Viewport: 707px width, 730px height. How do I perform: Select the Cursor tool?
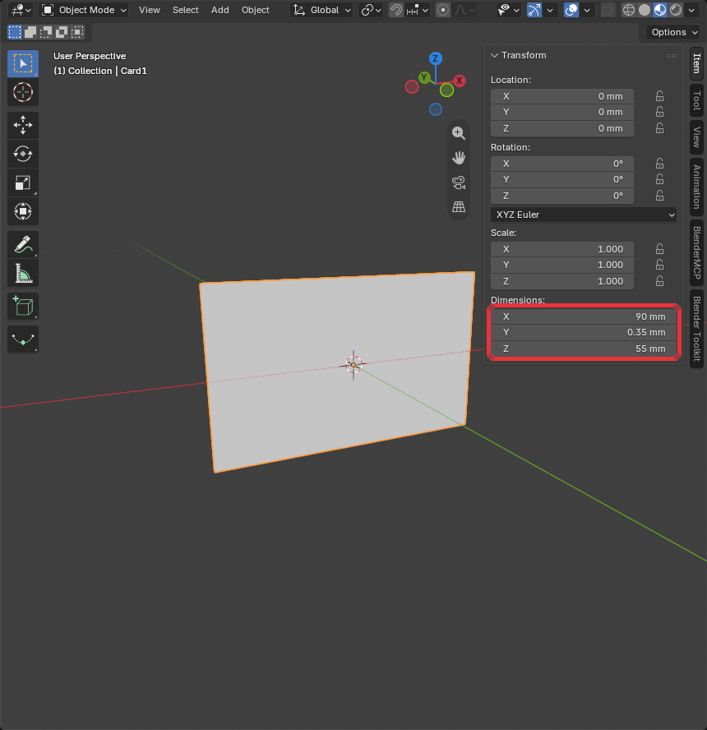tap(23, 92)
